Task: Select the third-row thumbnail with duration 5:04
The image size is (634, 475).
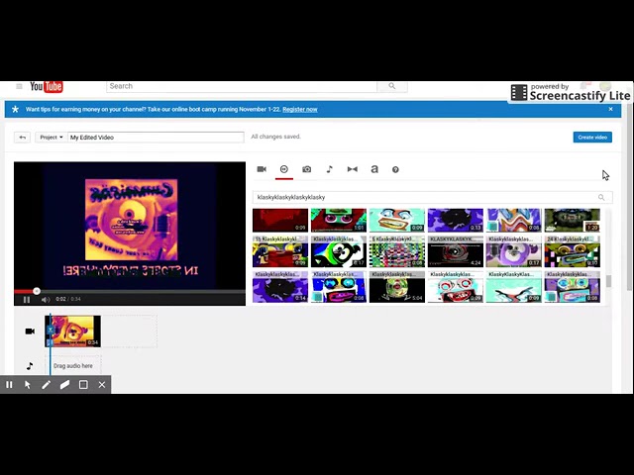Action: click(397, 286)
